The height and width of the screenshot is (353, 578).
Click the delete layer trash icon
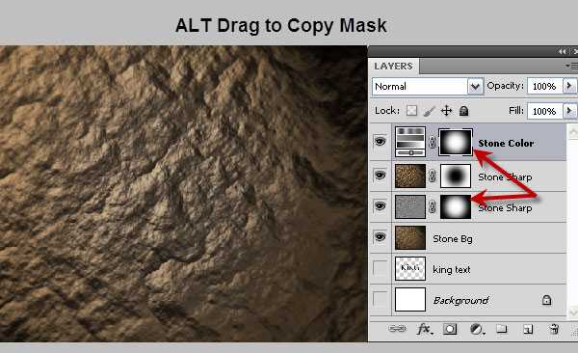(554, 329)
